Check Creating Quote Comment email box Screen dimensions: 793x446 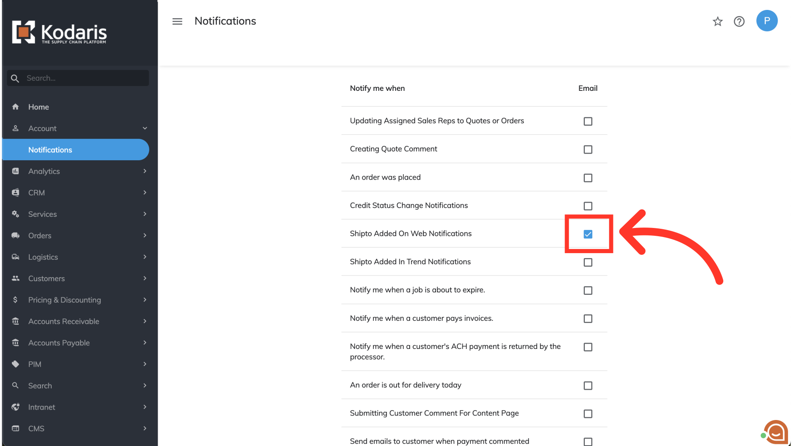point(588,149)
